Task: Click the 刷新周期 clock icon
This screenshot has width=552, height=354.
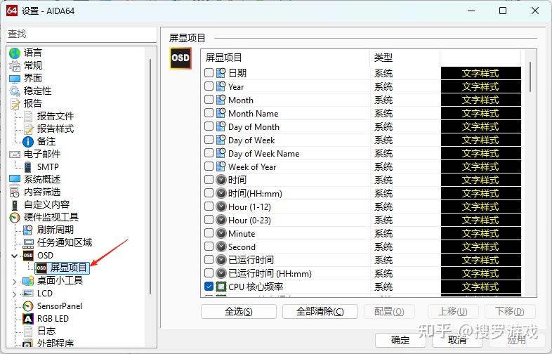Action: click(x=28, y=230)
